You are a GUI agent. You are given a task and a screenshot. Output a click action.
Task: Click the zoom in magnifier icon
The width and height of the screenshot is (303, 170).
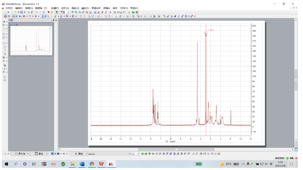tap(73, 12)
